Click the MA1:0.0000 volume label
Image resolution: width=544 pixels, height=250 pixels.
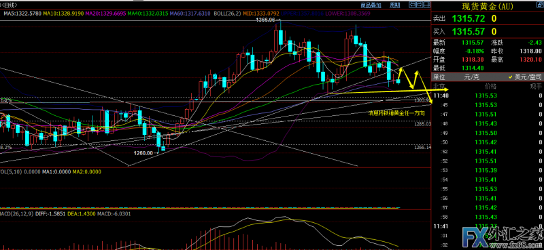click(56, 171)
